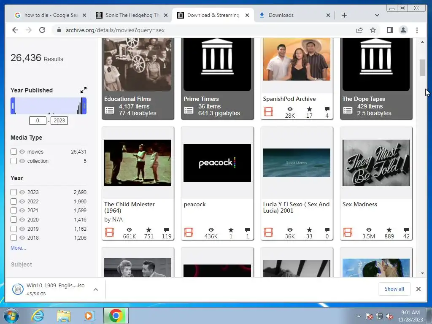
Task: Expand the Win10 ISO download options chevron
Action: [96, 289]
